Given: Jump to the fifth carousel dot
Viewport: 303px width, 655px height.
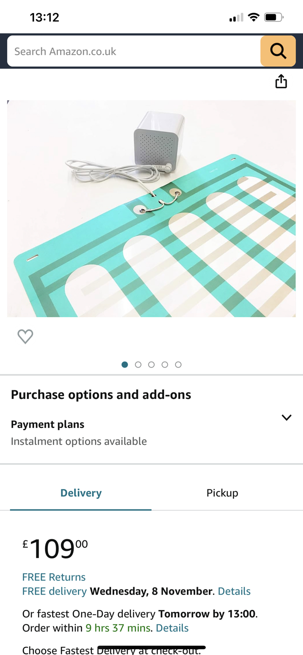Looking at the screenshot, I should tap(178, 364).
